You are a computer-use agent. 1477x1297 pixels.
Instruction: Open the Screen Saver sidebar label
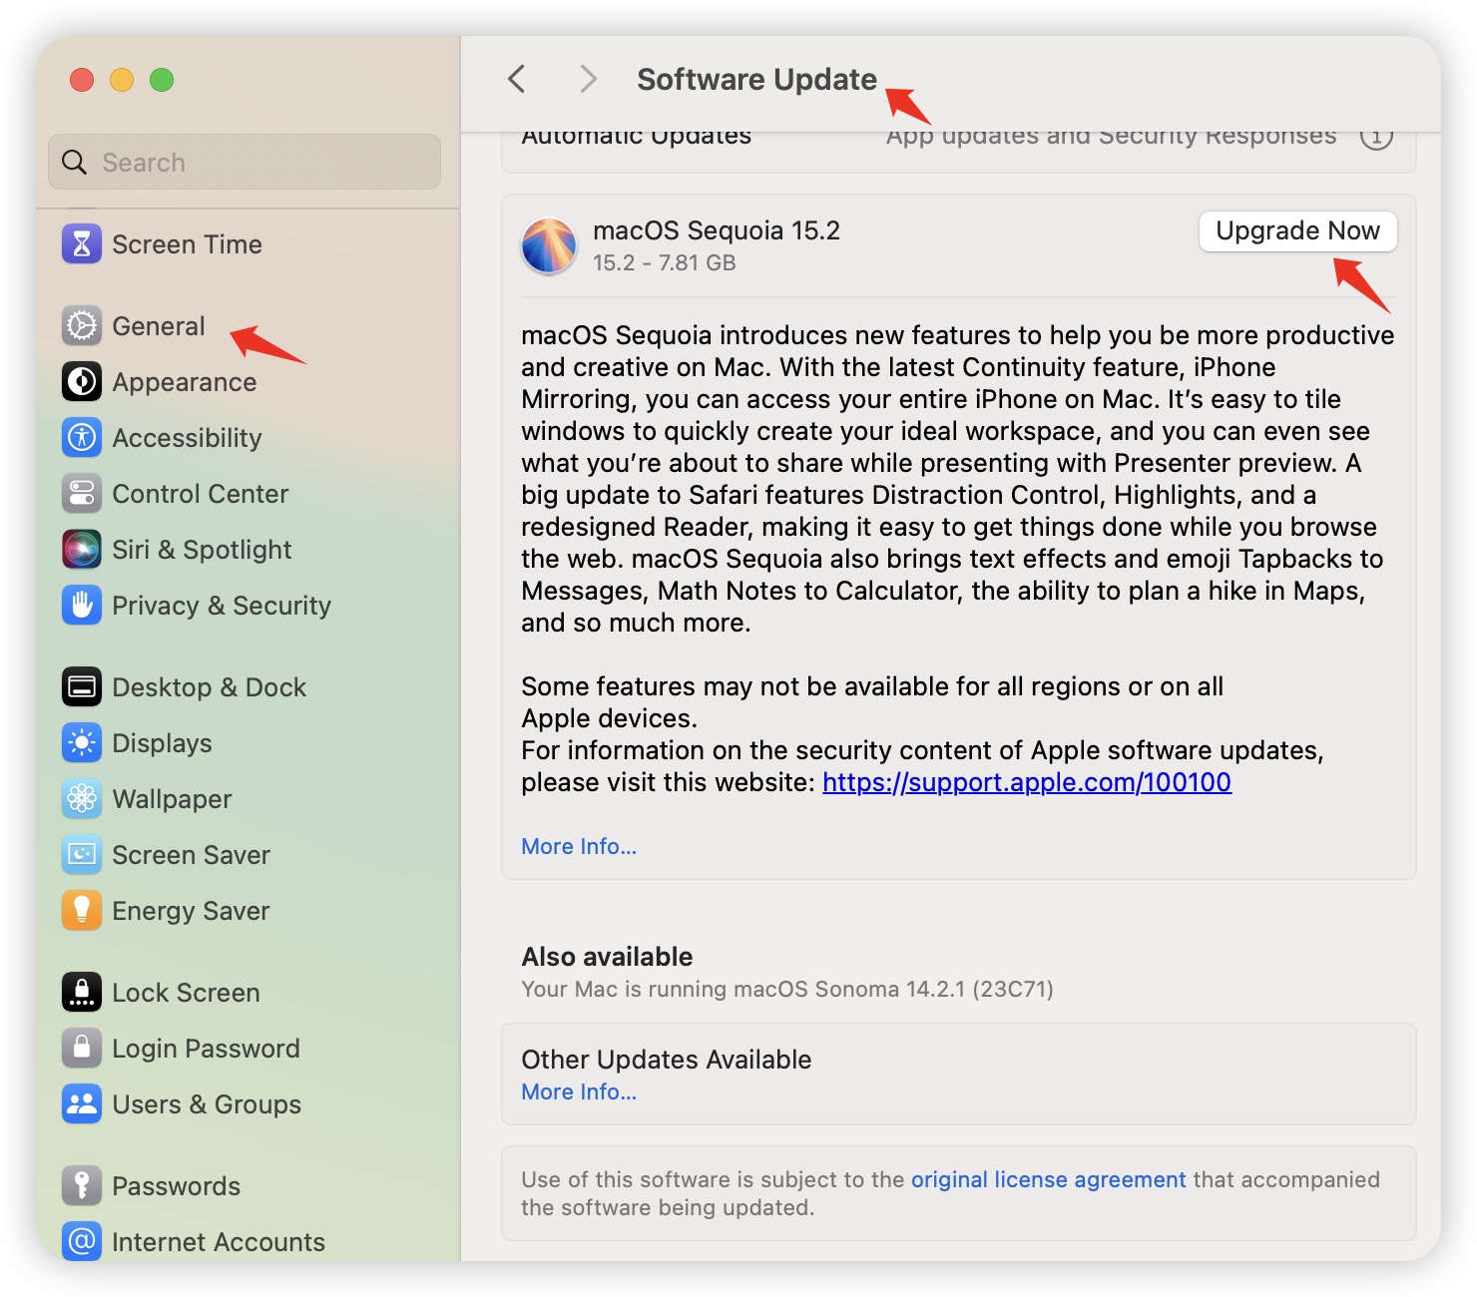192,855
